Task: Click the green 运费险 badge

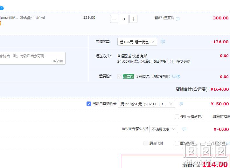Action: point(128,76)
